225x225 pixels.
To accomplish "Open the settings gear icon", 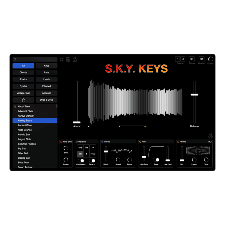I will pos(62,59).
